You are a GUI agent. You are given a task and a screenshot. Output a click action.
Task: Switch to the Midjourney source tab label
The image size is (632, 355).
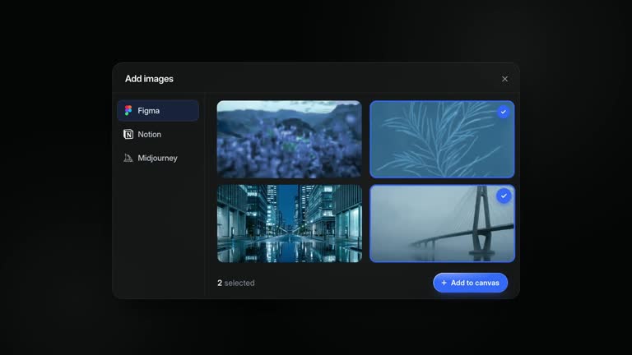[x=157, y=158]
